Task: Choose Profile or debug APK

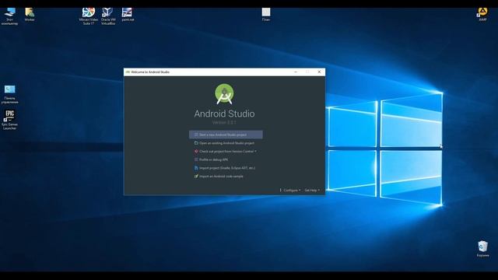Action: (x=211, y=159)
